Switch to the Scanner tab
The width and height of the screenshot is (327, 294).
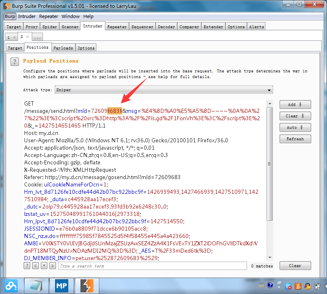coord(70,27)
